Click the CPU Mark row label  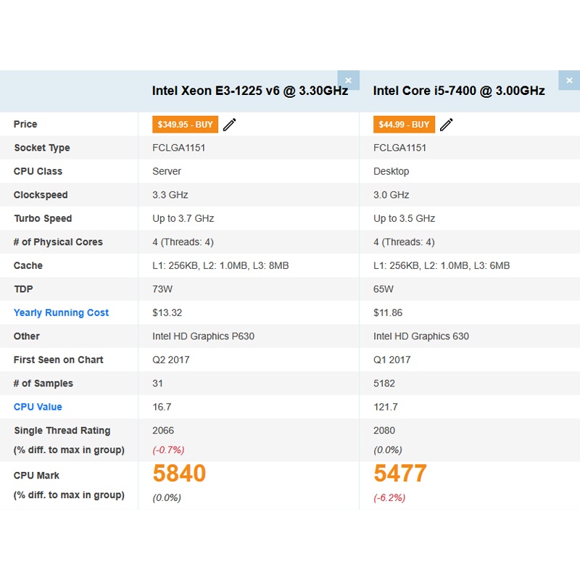coord(36,476)
